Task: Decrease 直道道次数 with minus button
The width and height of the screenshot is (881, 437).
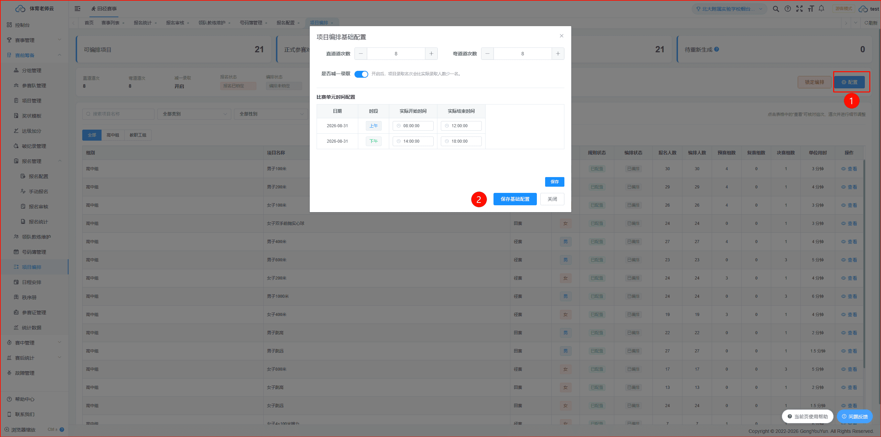Action: click(361, 54)
